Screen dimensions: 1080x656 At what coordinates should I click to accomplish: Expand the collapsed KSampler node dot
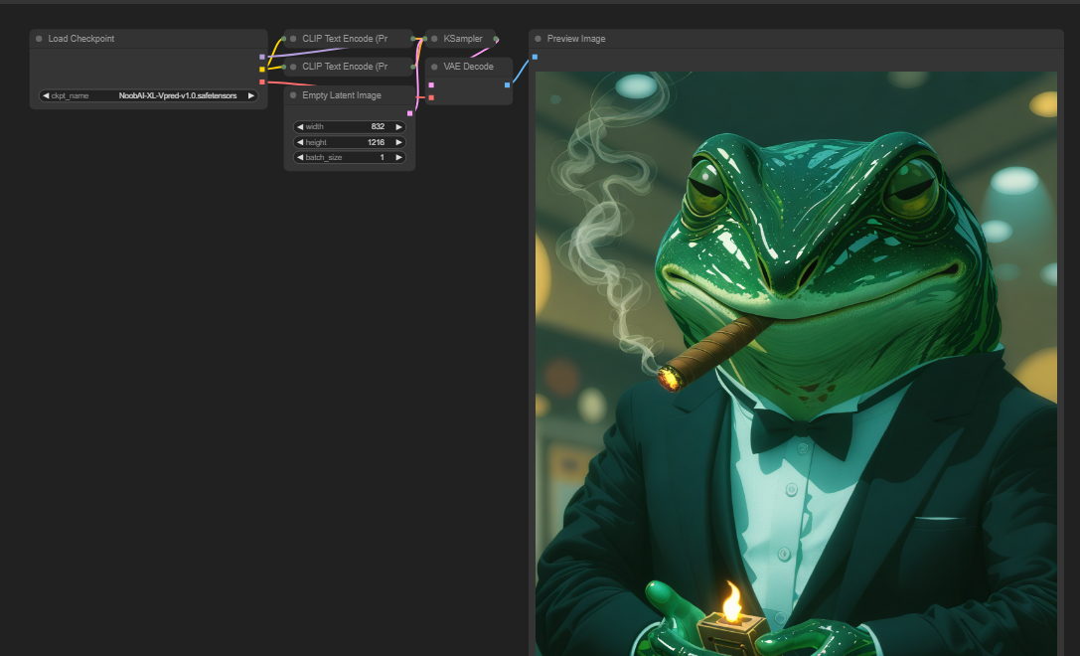click(x=434, y=39)
